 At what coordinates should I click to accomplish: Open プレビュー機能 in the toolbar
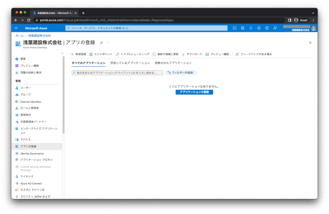217,54
